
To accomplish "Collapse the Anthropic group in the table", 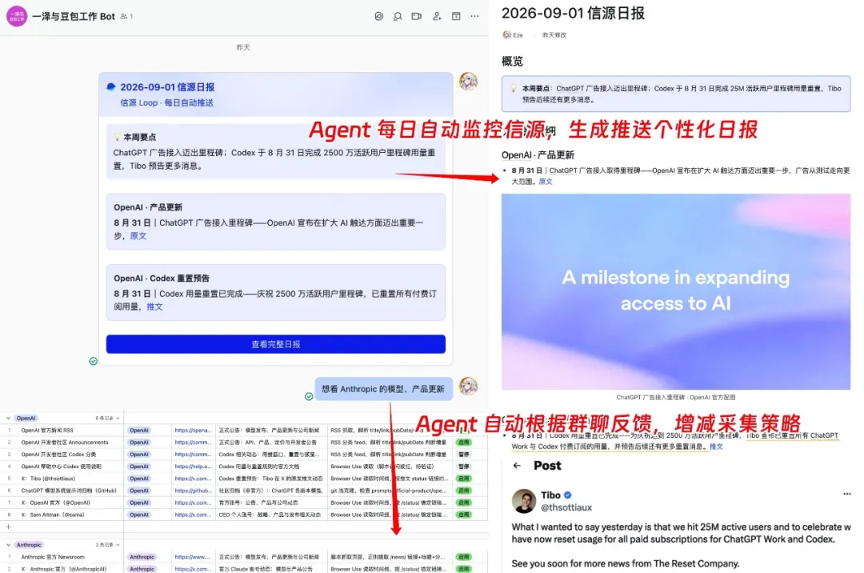I will click(x=8, y=545).
